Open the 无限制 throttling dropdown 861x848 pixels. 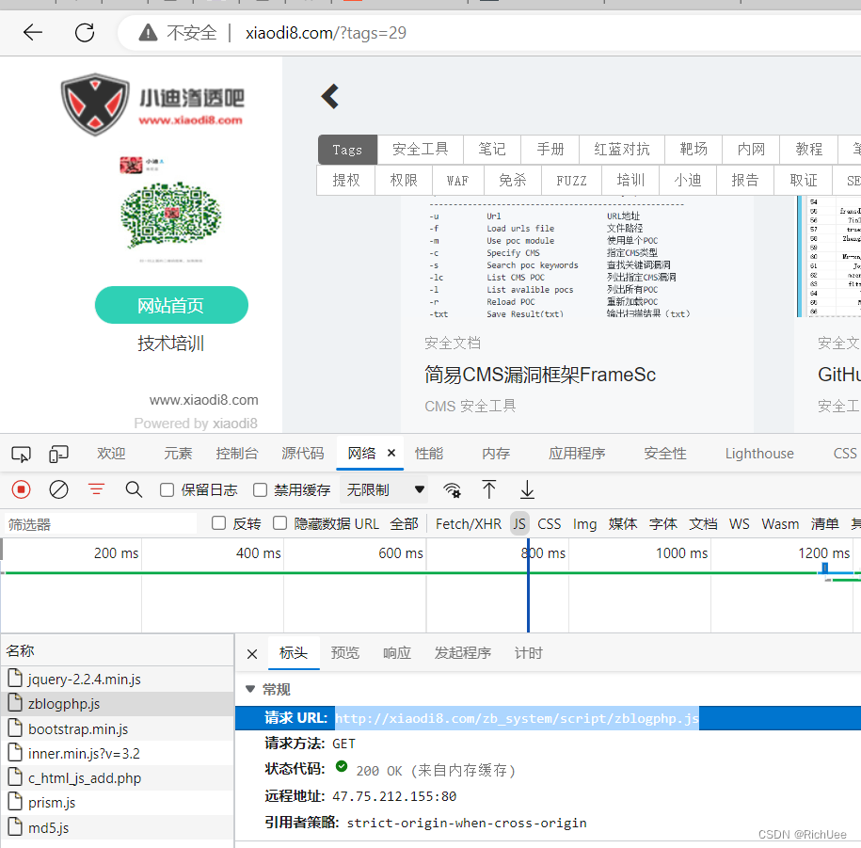pos(383,489)
